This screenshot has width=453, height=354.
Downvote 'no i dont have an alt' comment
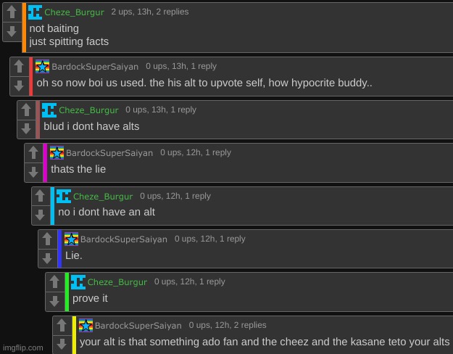tap(40, 215)
